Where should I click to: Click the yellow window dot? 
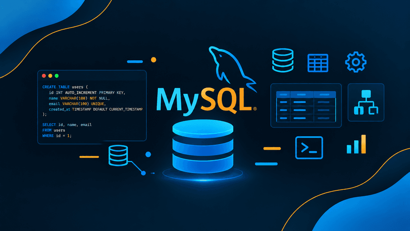[50, 76]
